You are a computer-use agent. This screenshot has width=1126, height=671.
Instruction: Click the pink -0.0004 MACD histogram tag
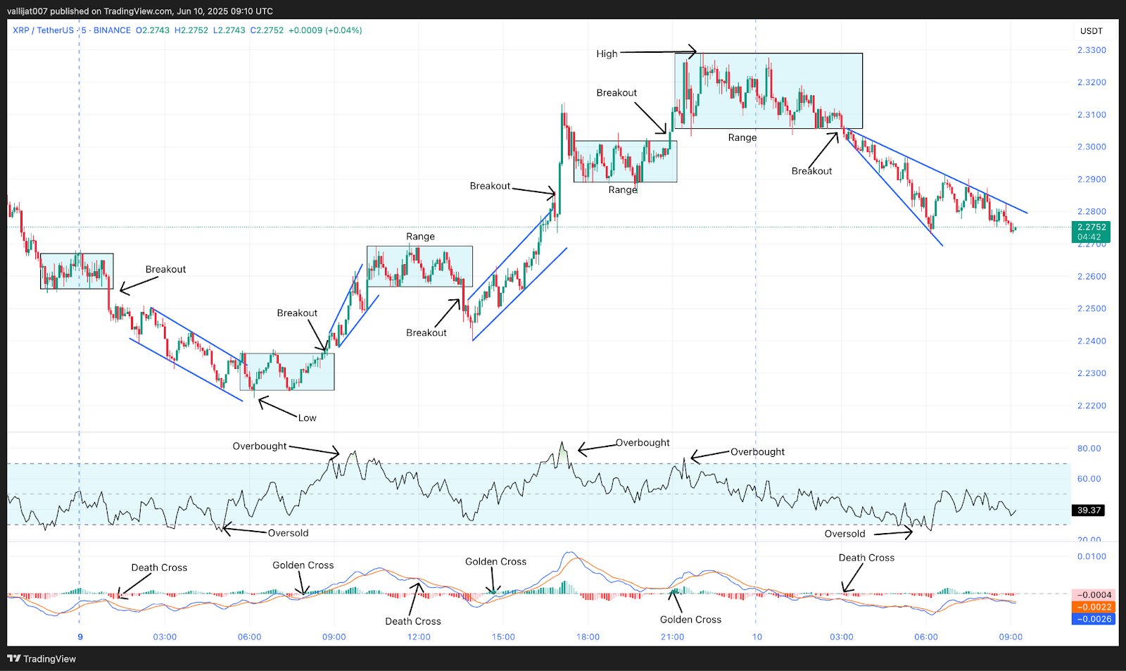tap(1093, 595)
